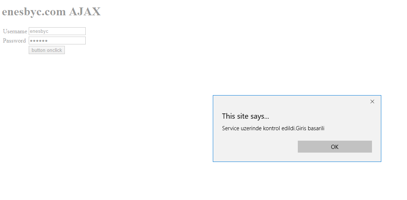Screen dimensions: 407x200
Task: Confirm the alert with the OK button
Action: (x=335, y=147)
